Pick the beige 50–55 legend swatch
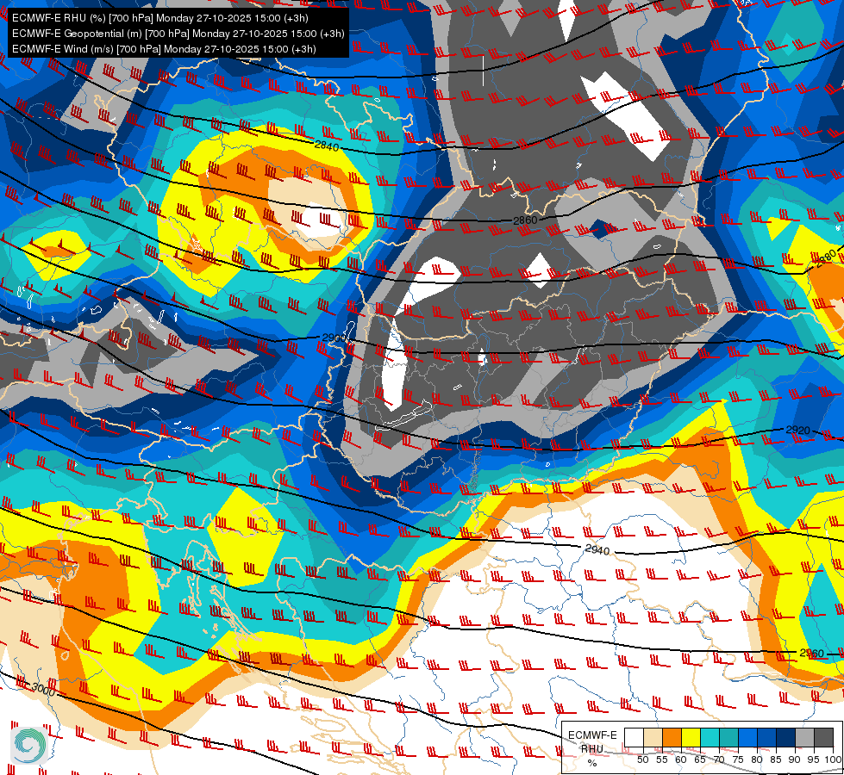Image resolution: width=844 pixels, height=775 pixels. (x=653, y=737)
